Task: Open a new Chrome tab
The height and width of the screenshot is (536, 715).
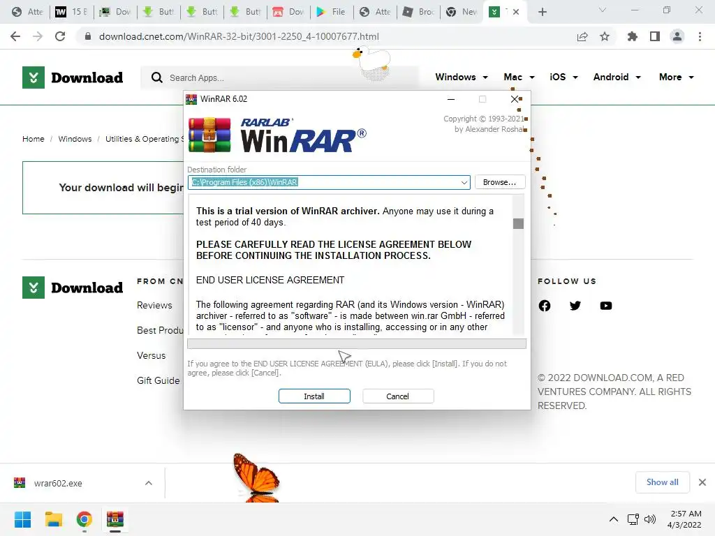Action: 542,12
